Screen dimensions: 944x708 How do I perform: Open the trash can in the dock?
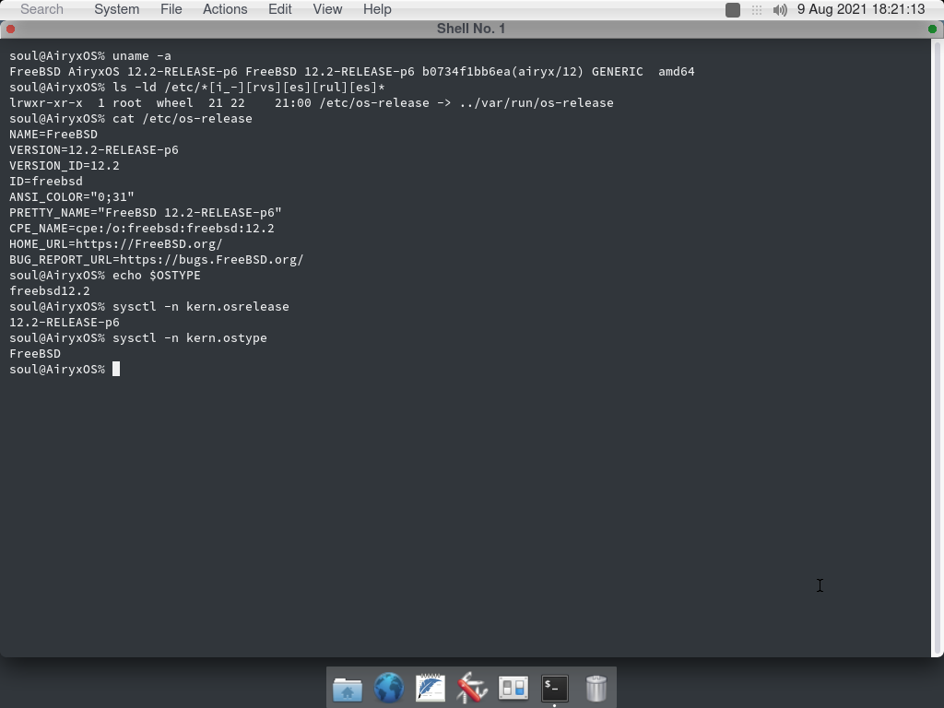(x=596, y=688)
